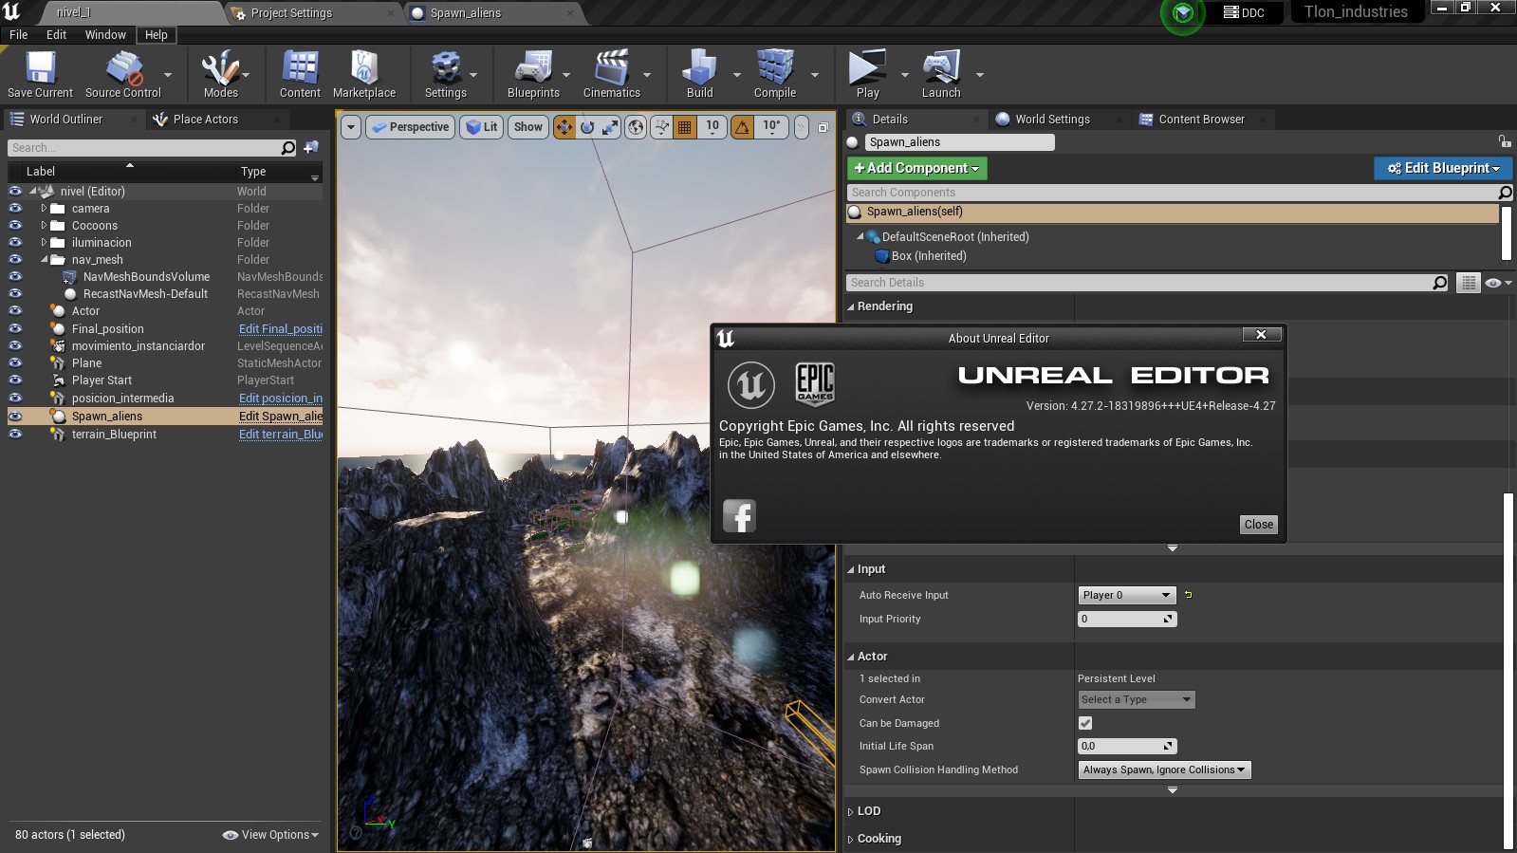This screenshot has height=853, width=1517.
Task: Hide the Cocoons folder via eye icon
Action: pos(15,226)
